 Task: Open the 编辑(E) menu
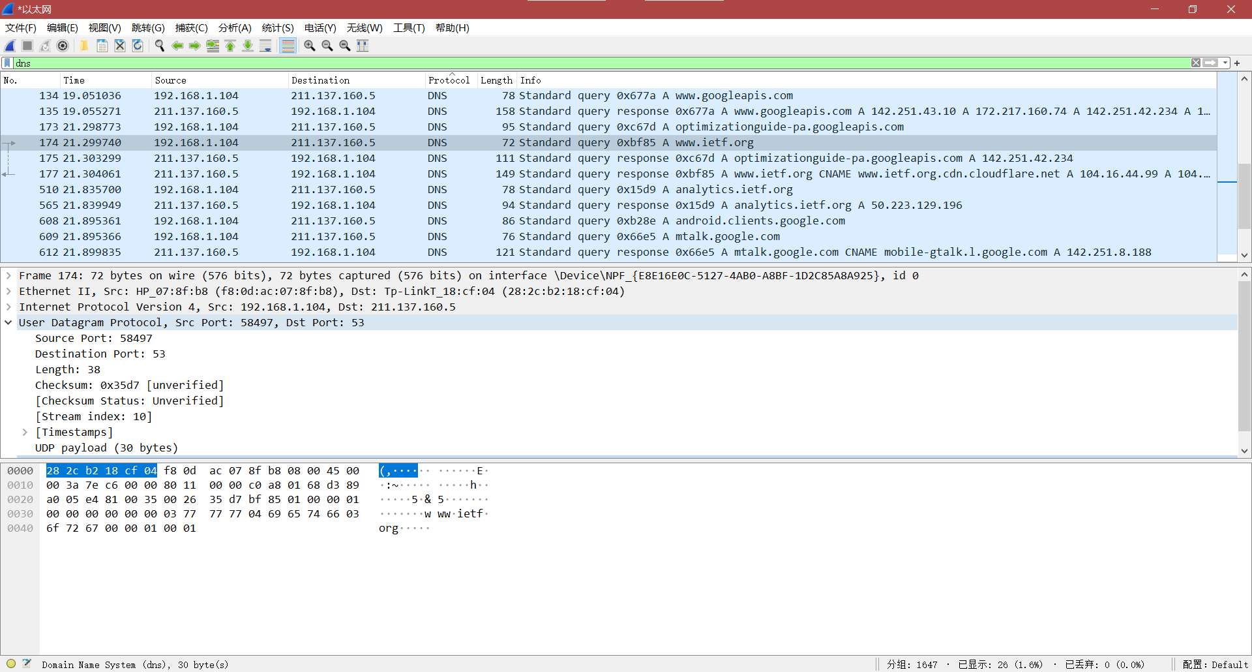coord(63,28)
